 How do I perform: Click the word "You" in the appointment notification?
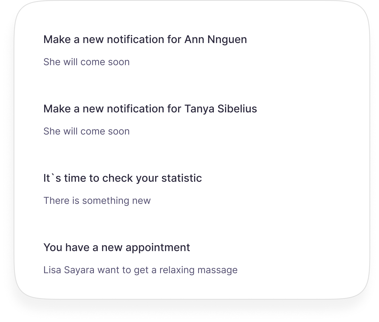pyautogui.click(x=53, y=248)
